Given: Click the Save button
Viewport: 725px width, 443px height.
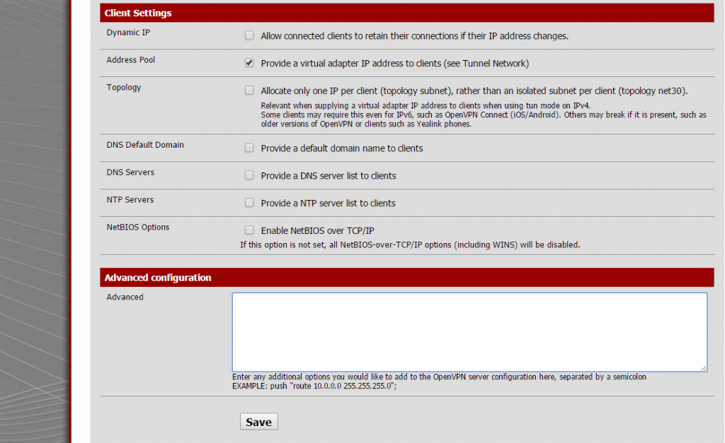Looking at the screenshot, I should point(259,422).
